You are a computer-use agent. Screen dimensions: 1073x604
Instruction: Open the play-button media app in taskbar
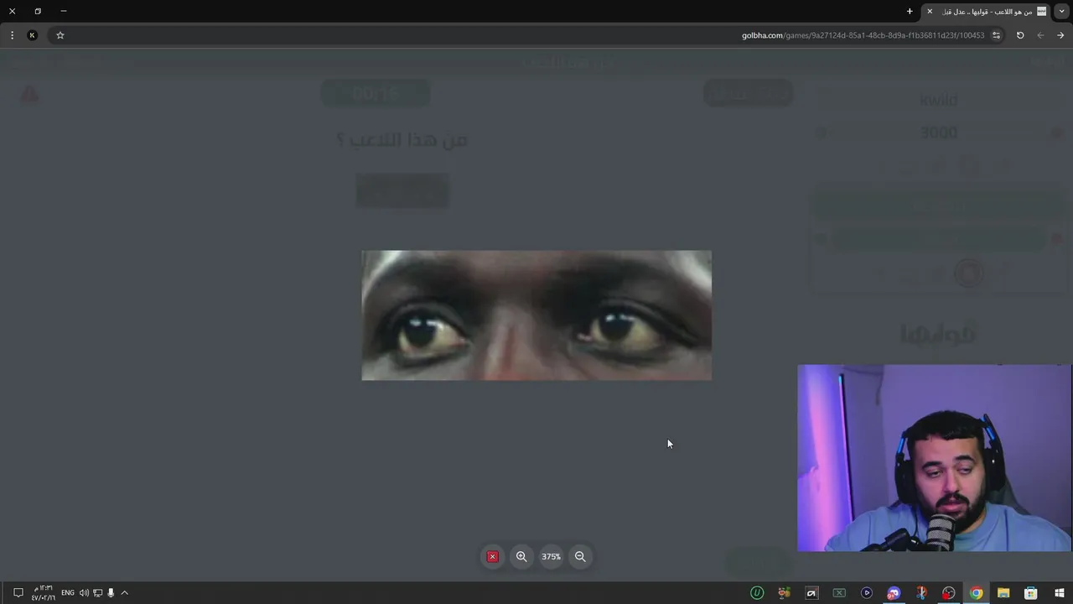click(867, 593)
